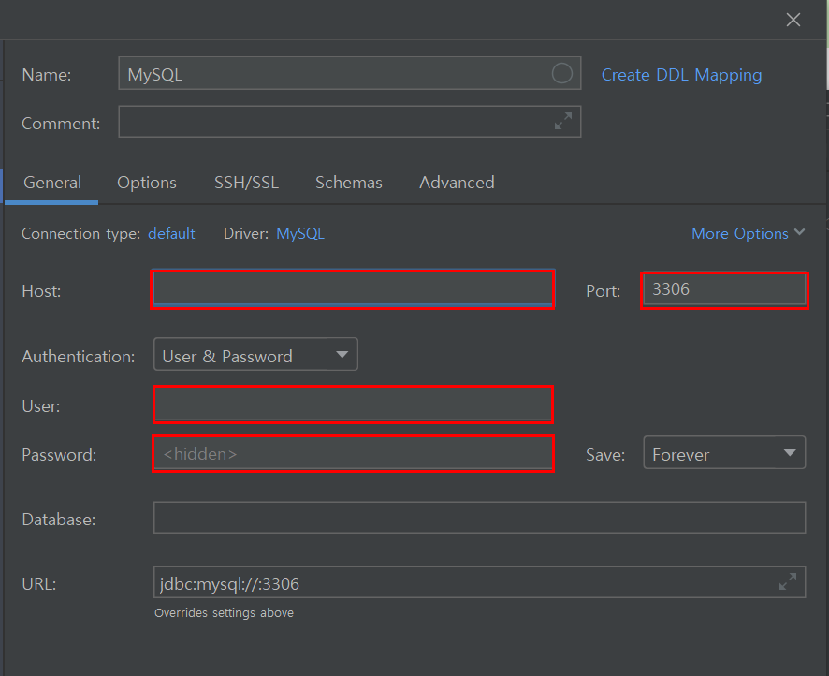Change connection type via default link
This screenshot has width=829, height=676.
[171, 233]
